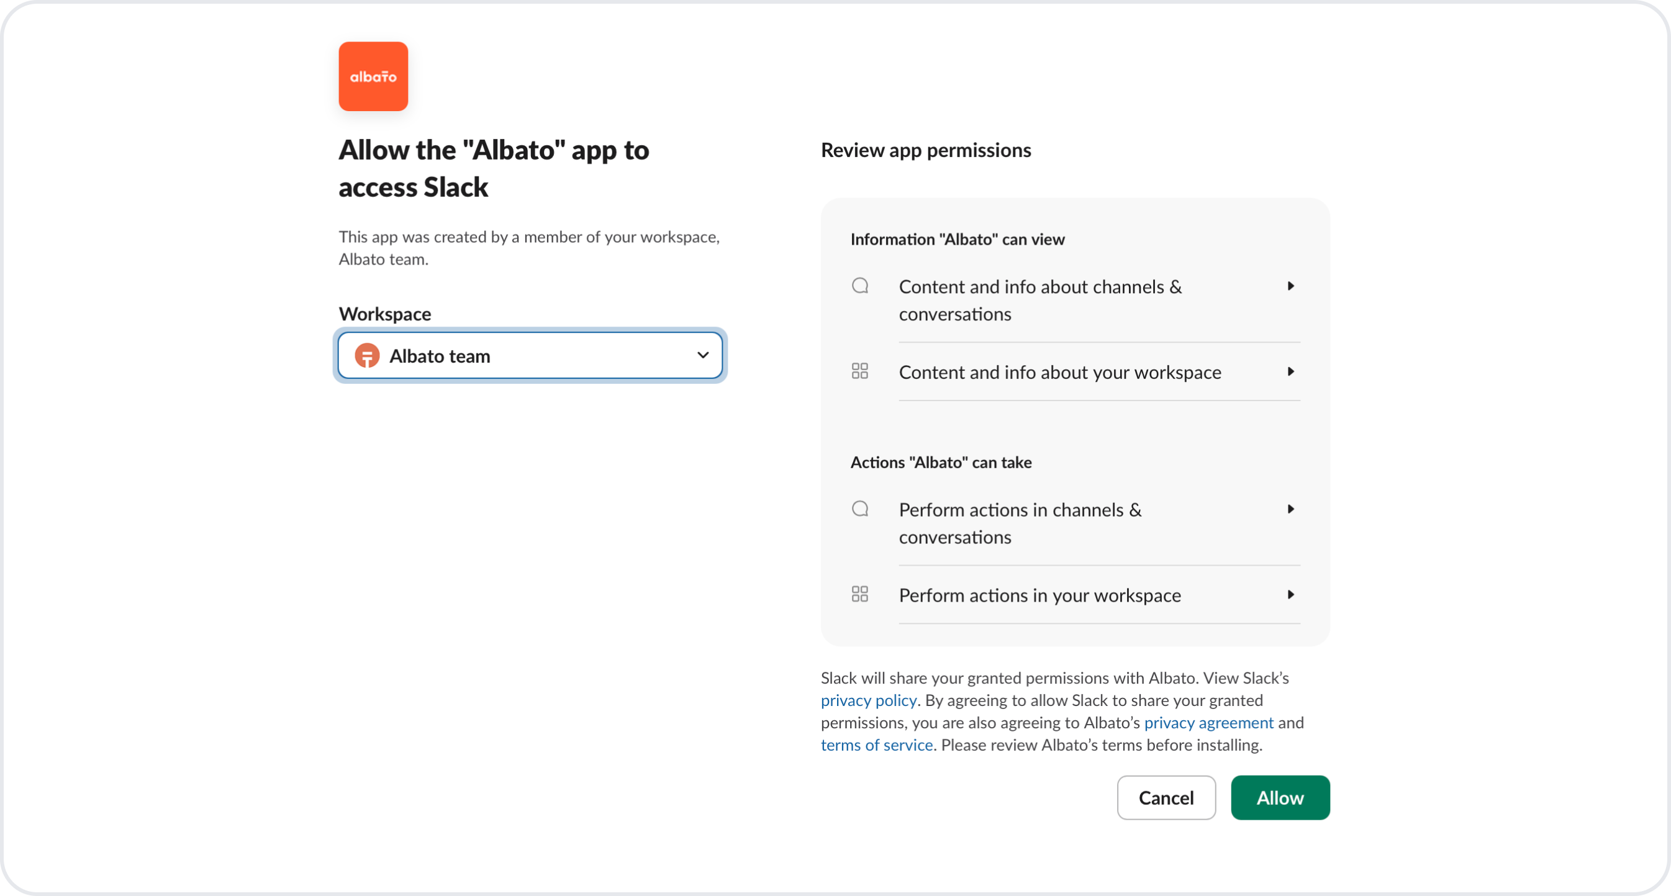Open the terms of service link
The height and width of the screenshot is (896, 1671).
[876, 746]
